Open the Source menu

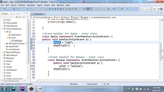pos(14,5)
